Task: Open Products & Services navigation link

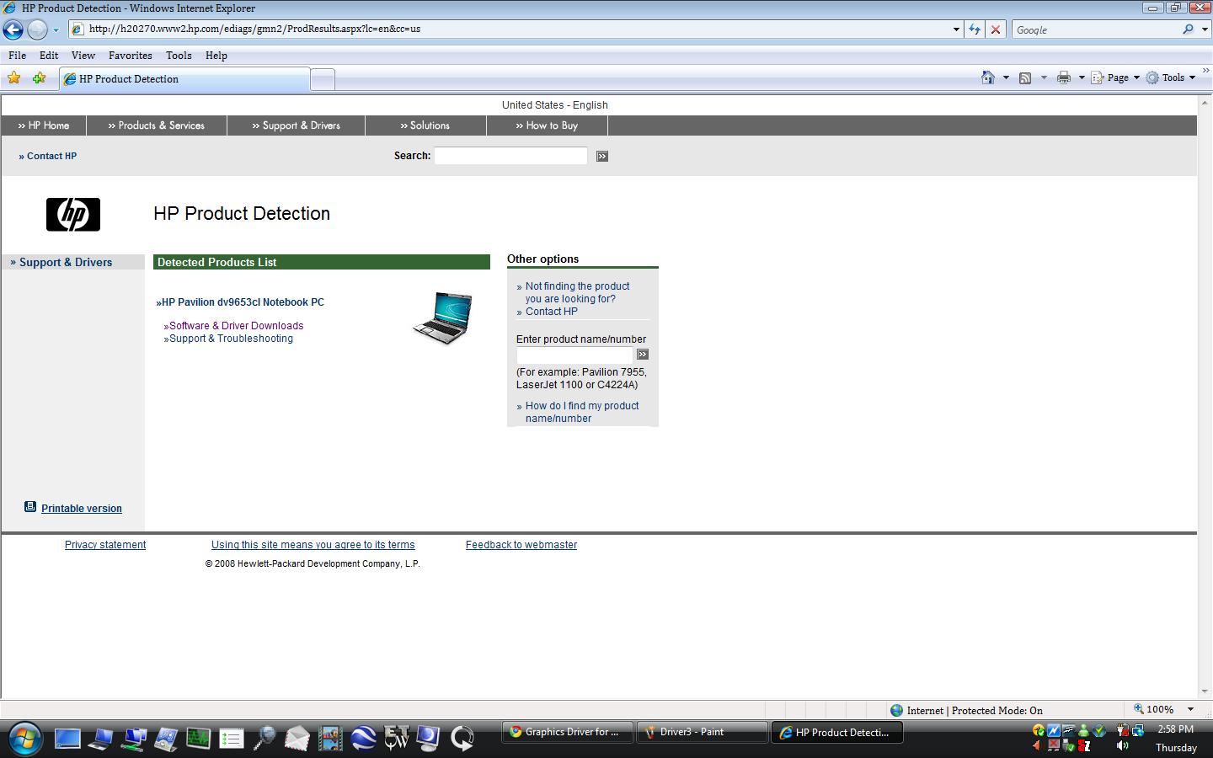Action: pos(157,125)
